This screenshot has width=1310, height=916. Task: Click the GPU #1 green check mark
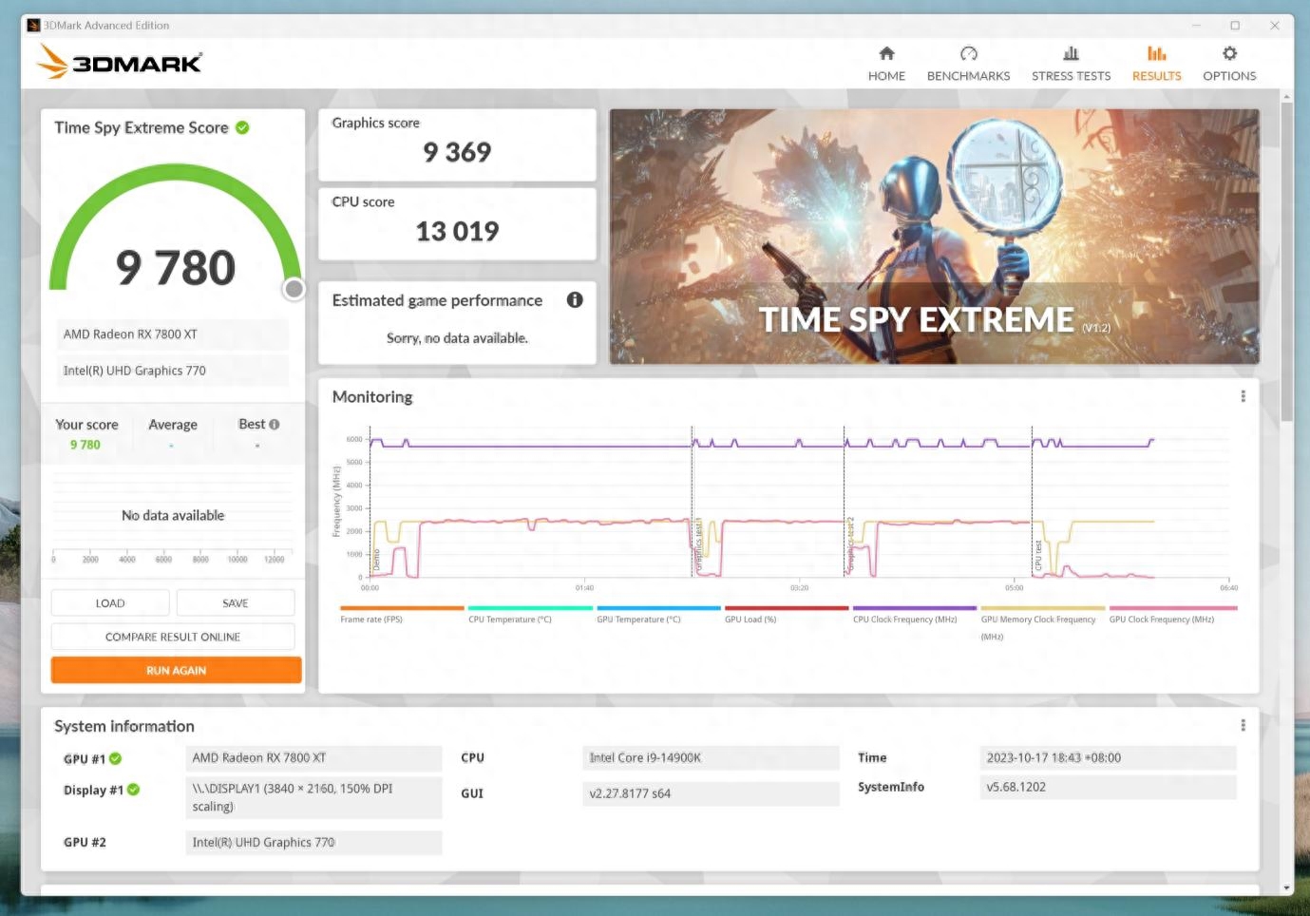(x=115, y=758)
